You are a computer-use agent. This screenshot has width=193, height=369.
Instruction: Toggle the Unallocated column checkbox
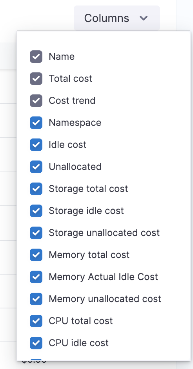[x=36, y=167]
